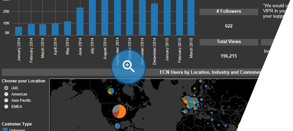
Task: Pick the EMEA location radio button
Action: point(6,107)
